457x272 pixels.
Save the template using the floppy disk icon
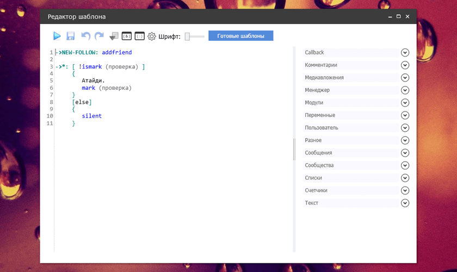pyautogui.click(x=71, y=36)
